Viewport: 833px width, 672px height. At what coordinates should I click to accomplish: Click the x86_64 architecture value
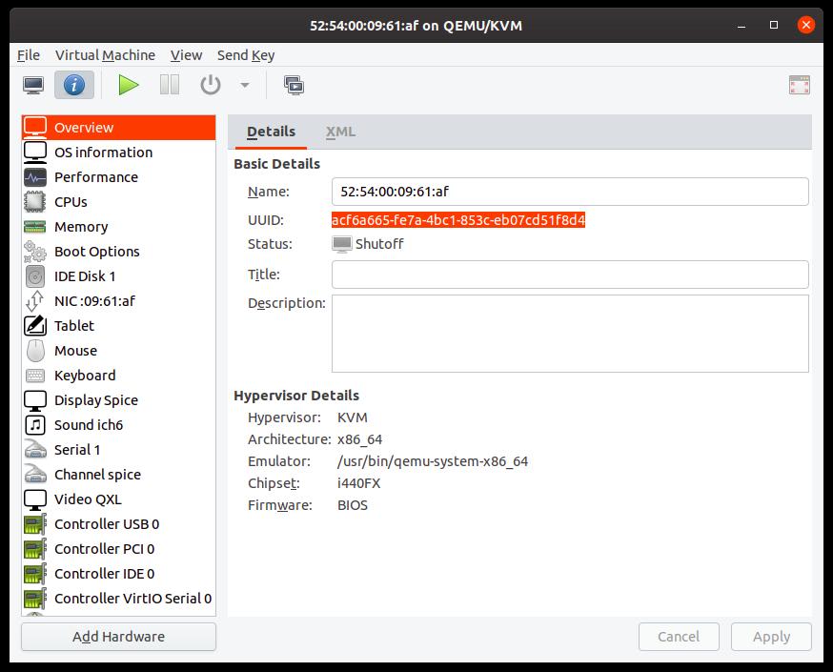tap(359, 439)
